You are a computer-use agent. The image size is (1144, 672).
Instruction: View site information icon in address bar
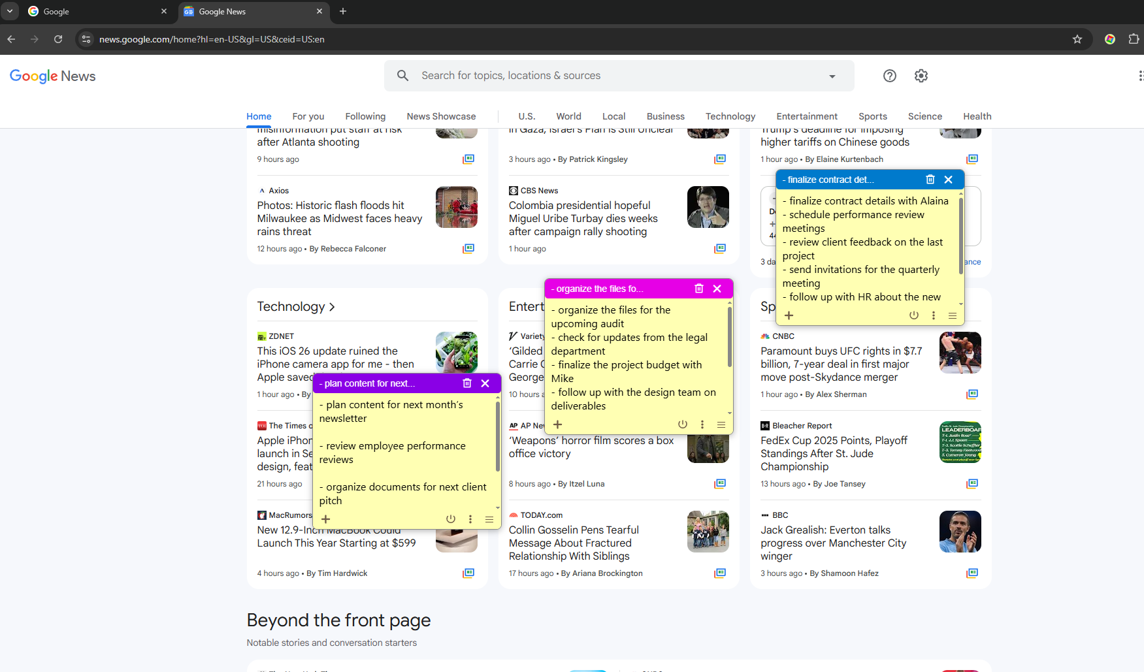86,39
